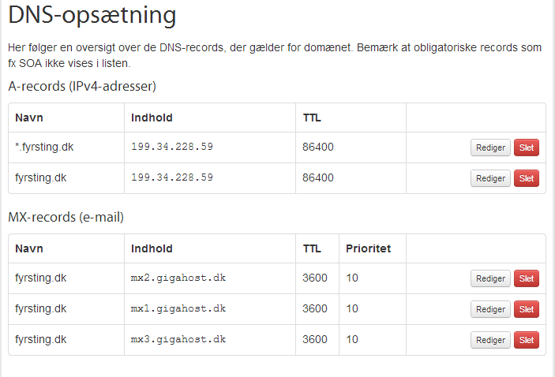Click the Prioritet column header
Viewport: 555px width, 377px height.
coord(368,248)
